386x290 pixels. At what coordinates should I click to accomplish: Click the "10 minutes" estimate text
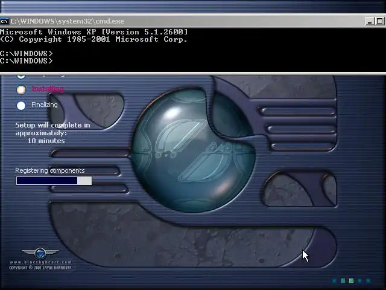(46, 141)
